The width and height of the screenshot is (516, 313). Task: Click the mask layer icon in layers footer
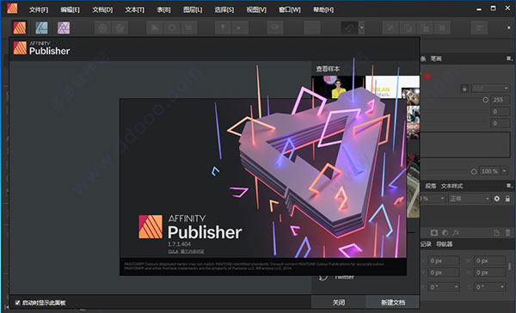point(434,233)
